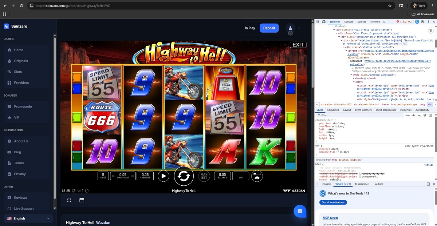Switch to the Network tab in DevTools
Screen dimensions: 437x226
coord(375,22)
